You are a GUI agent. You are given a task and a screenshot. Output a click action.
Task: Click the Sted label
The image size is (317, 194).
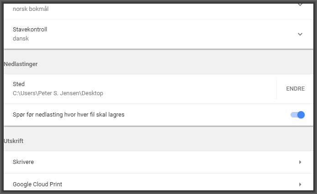coord(19,84)
